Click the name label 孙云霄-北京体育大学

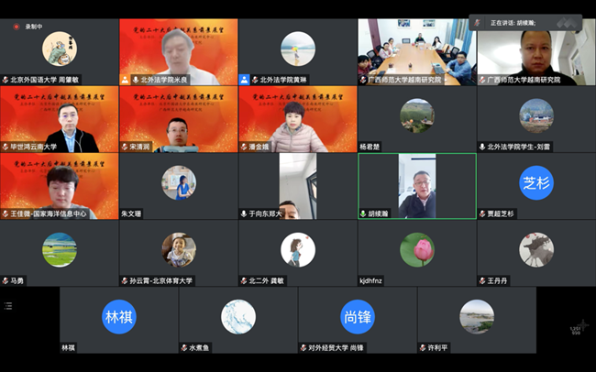(160, 280)
